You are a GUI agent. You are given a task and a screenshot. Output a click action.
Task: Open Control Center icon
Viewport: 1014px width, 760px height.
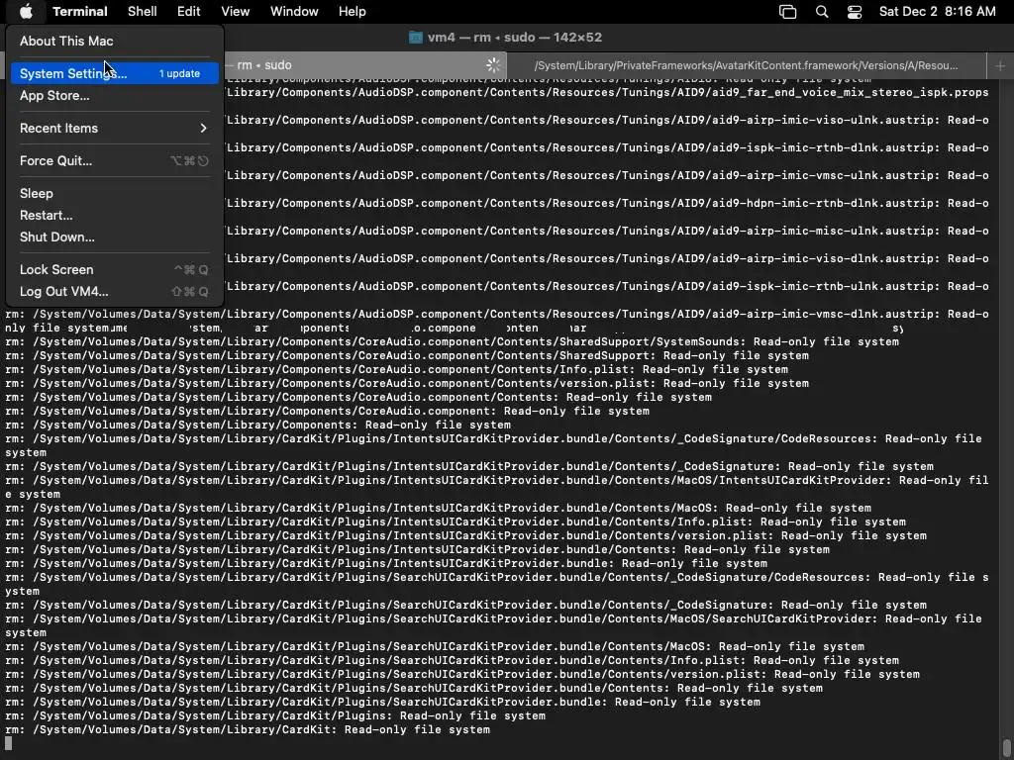point(855,12)
